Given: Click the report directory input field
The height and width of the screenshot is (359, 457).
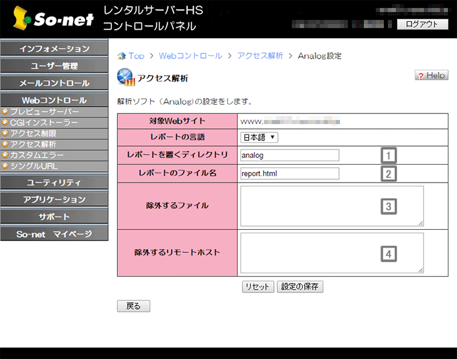Looking at the screenshot, I should 290,155.
